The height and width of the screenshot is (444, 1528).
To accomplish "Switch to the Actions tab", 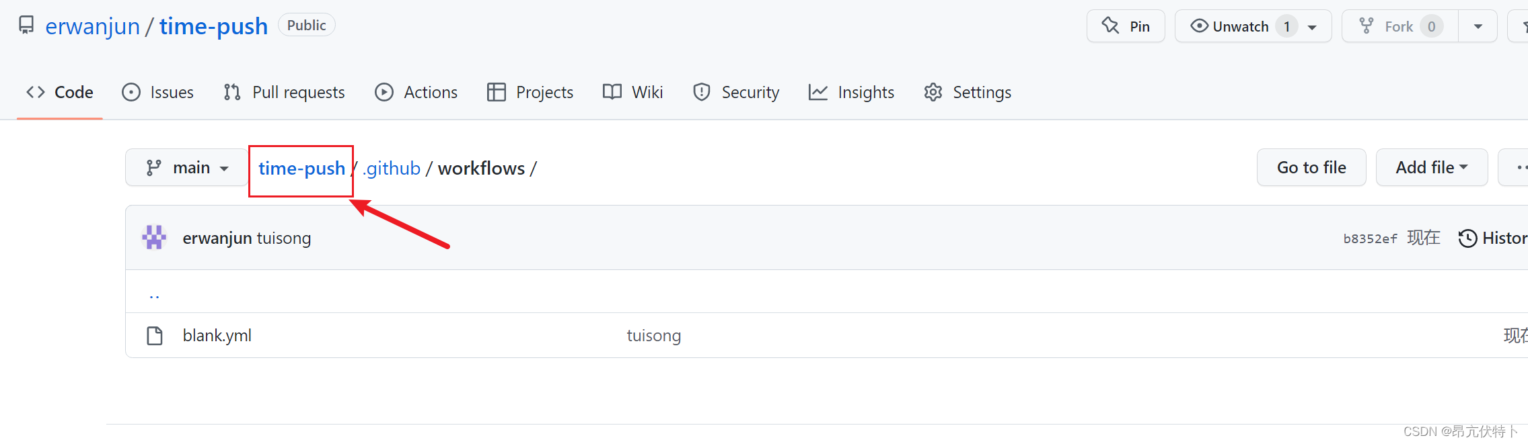I will point(416,92).
